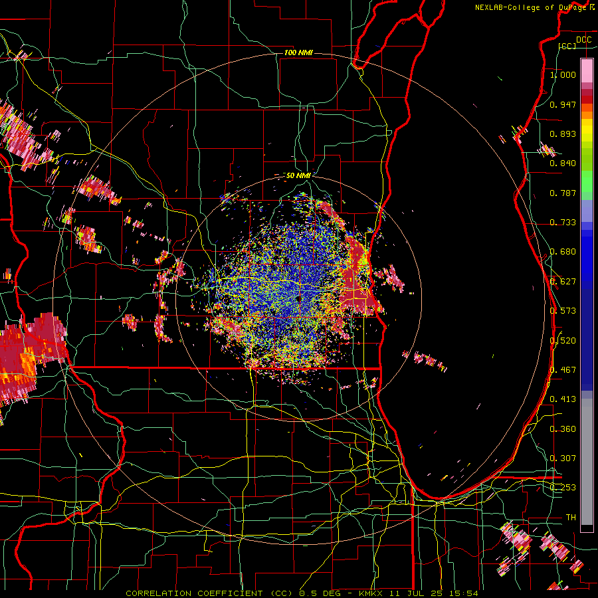
Task: Select the 0.307 scale value
Action: click(x=563, y=458)
